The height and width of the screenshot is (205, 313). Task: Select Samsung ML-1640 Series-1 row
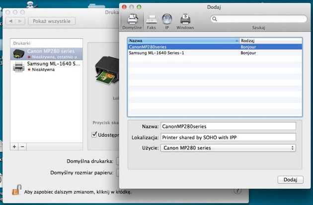click(x=215, y=53)
